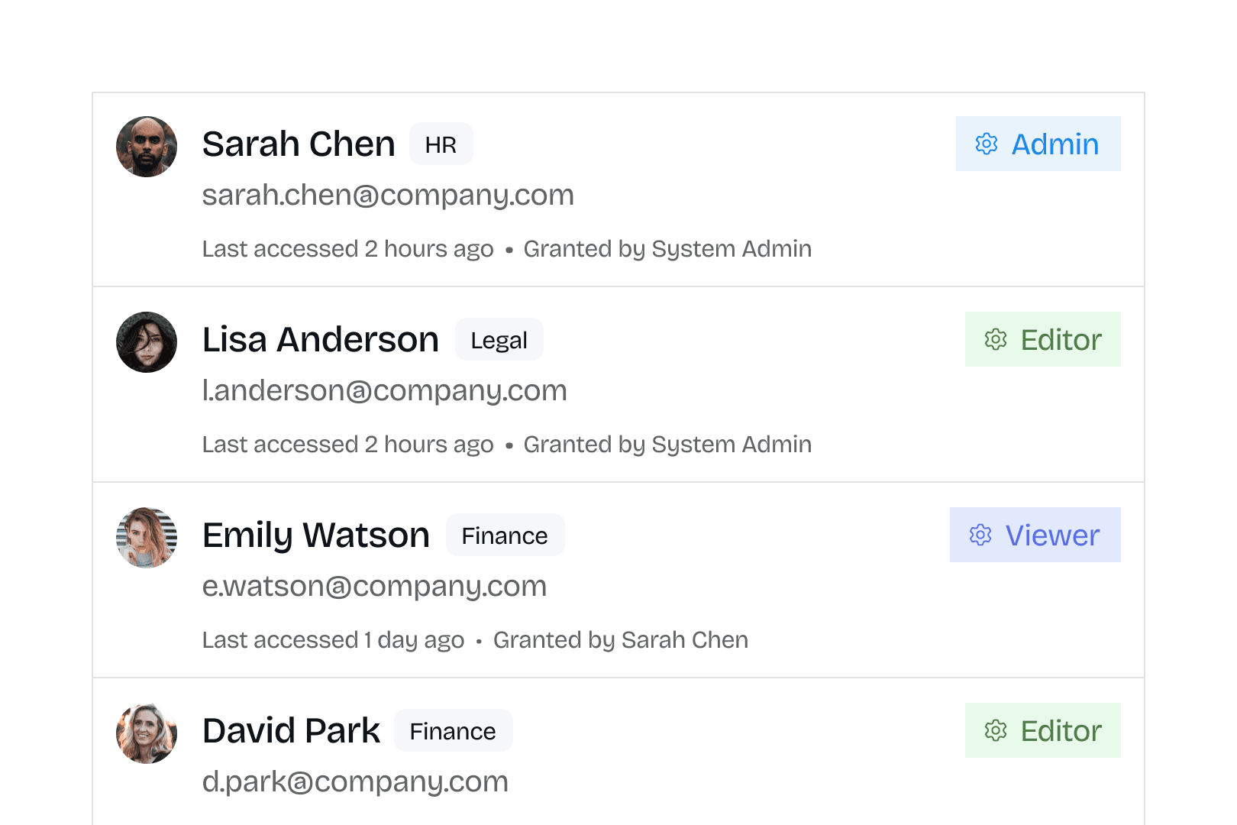Click the gear icon in Viewer badge
This screenshot has height=825, width=1237.
point(980,535)
